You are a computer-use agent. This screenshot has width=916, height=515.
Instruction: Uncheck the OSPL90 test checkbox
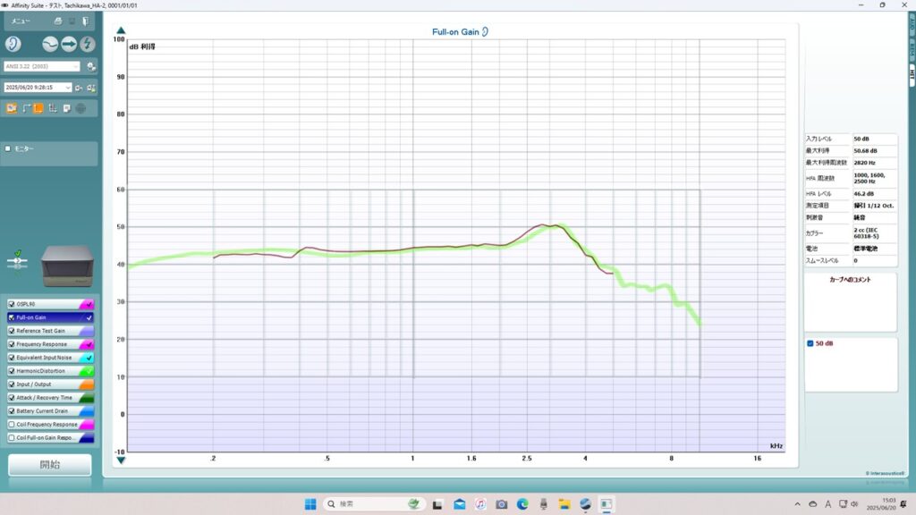coord(11,304)
